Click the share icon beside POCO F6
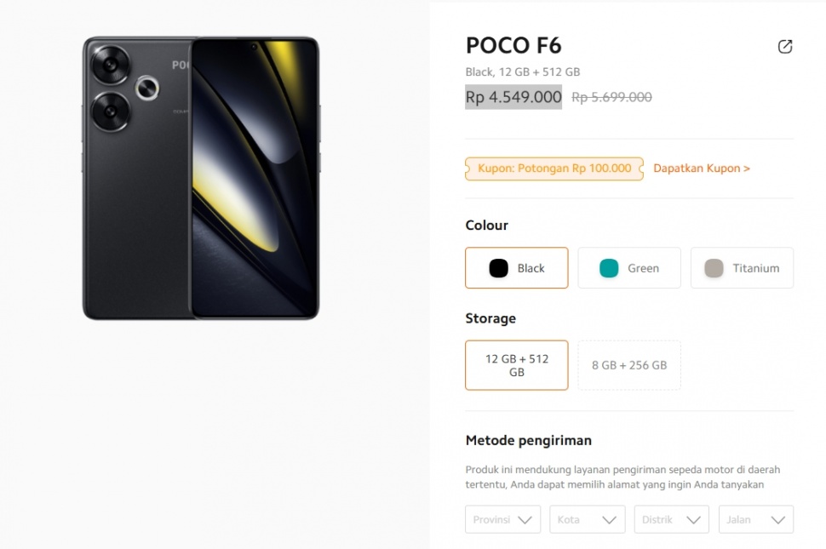This screenshot has width=826, height=549. pos(785,47)
